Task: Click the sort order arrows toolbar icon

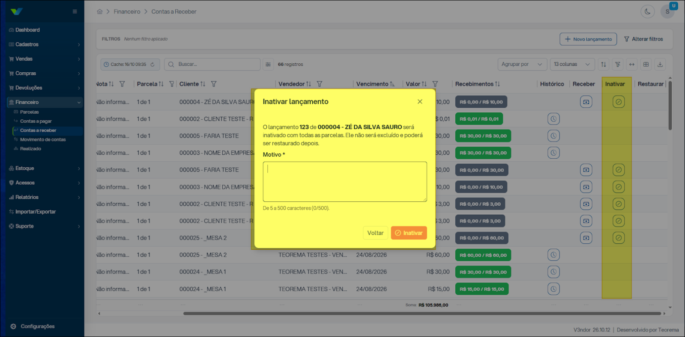Action: tap(604, 65)
